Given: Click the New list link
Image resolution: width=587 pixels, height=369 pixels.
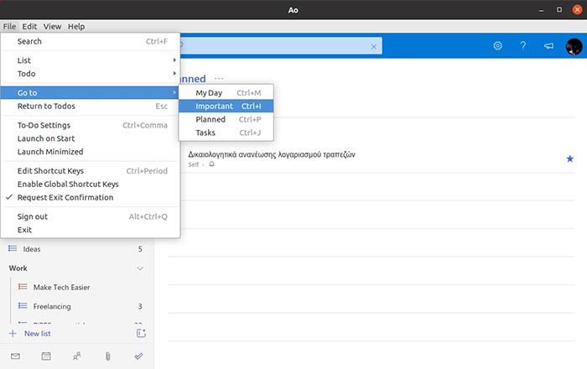Looking at the screenshot, I should click(x=38, y=334).
